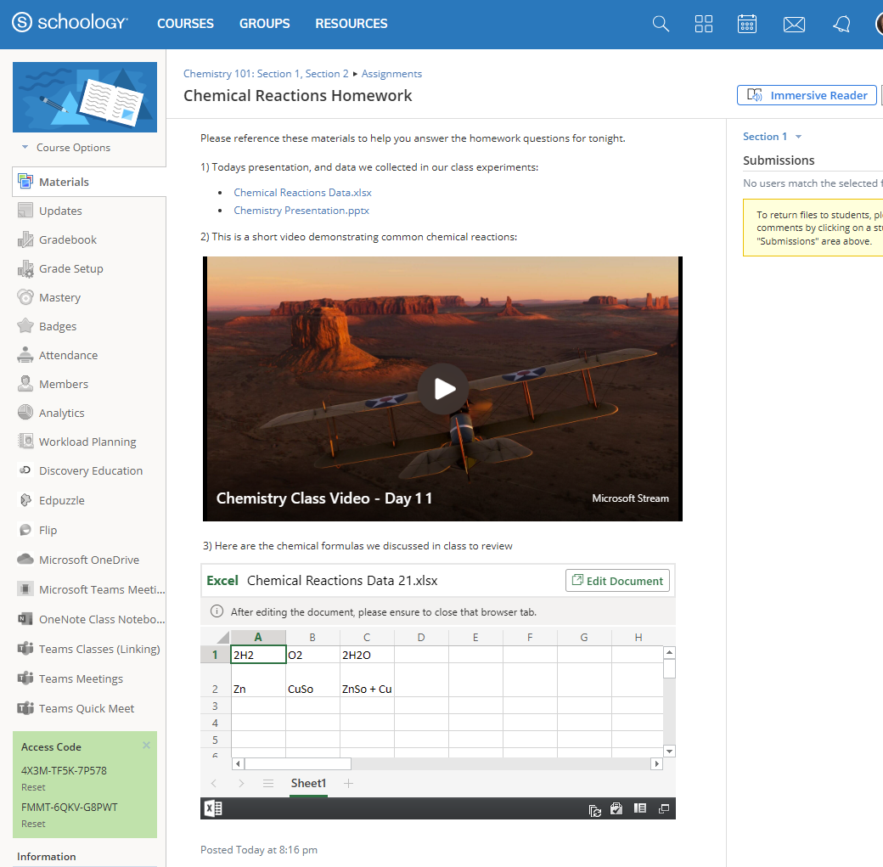
Task: Open Materials in the course sidebar
Action: 89,182
